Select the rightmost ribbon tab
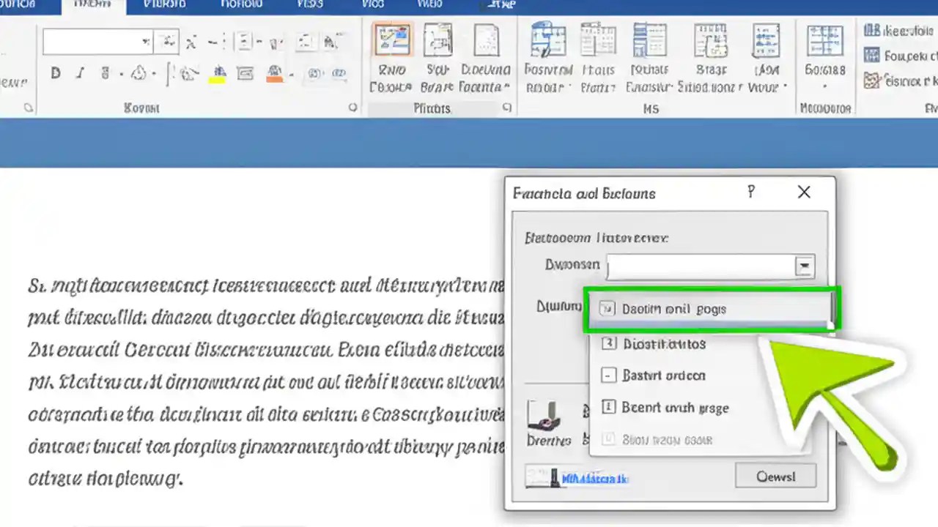This screenshot has width=938, height=527. 501,5
